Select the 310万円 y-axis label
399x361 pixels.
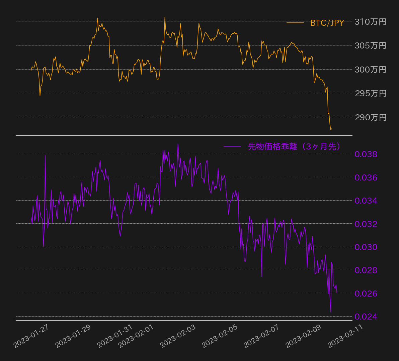click(370, 22)
